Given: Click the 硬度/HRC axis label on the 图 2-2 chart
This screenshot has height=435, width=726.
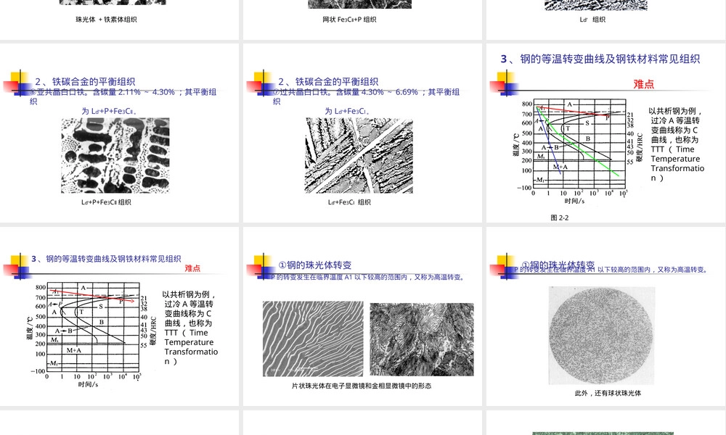Looking at the screenshot, I should coord(640,147).
